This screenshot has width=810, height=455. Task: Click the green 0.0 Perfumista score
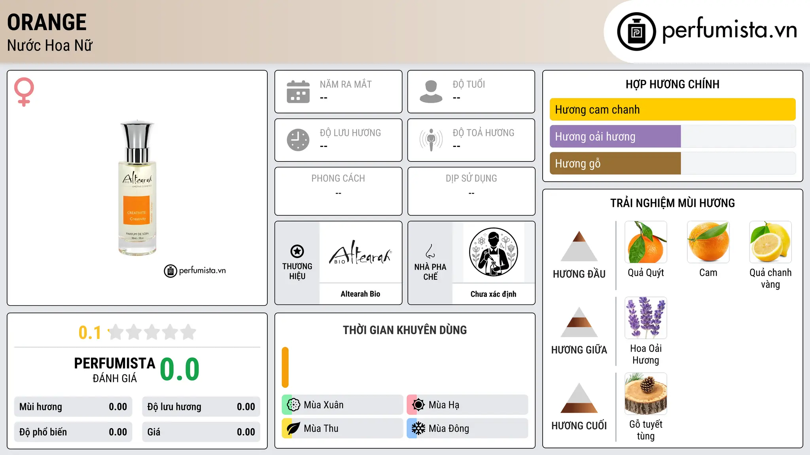(x=180, y=369)
